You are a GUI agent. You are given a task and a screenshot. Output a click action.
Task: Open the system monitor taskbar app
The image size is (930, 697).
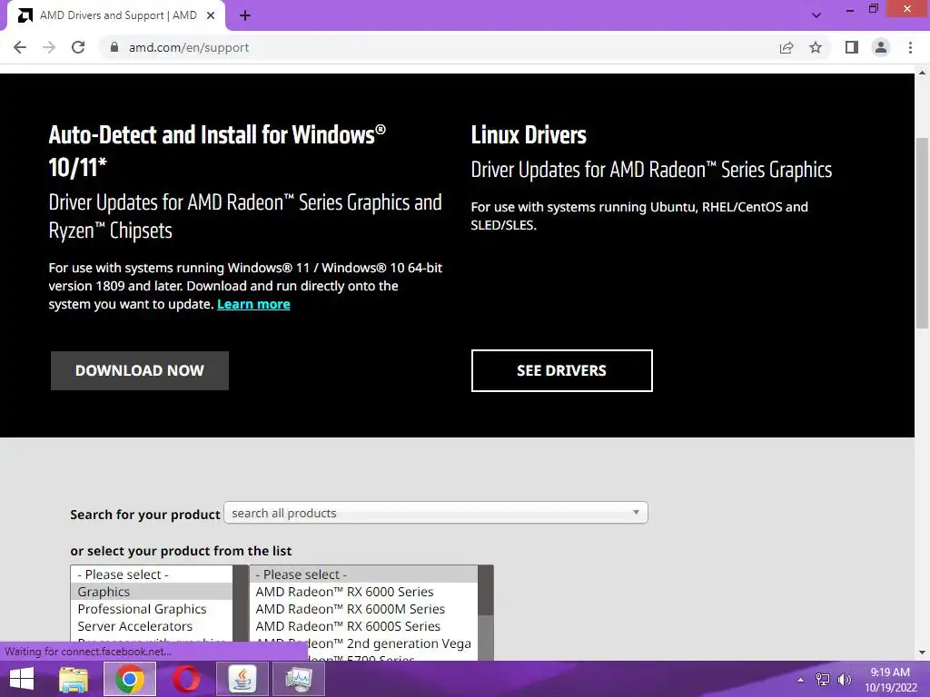click(298, 679)
